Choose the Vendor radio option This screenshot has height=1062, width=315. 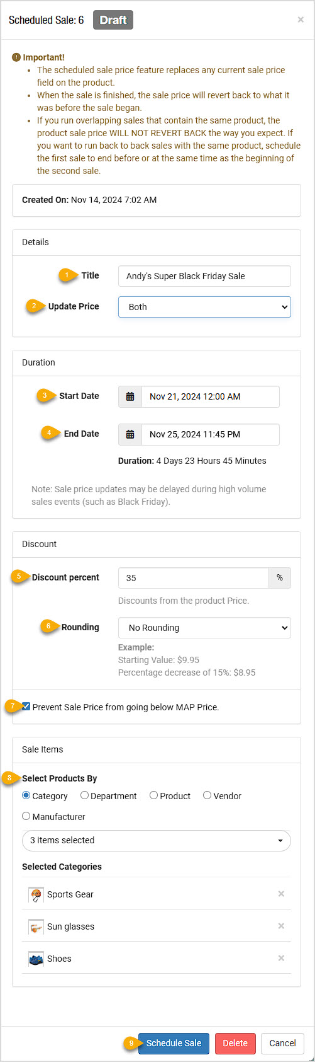click(x=207, y=795)
